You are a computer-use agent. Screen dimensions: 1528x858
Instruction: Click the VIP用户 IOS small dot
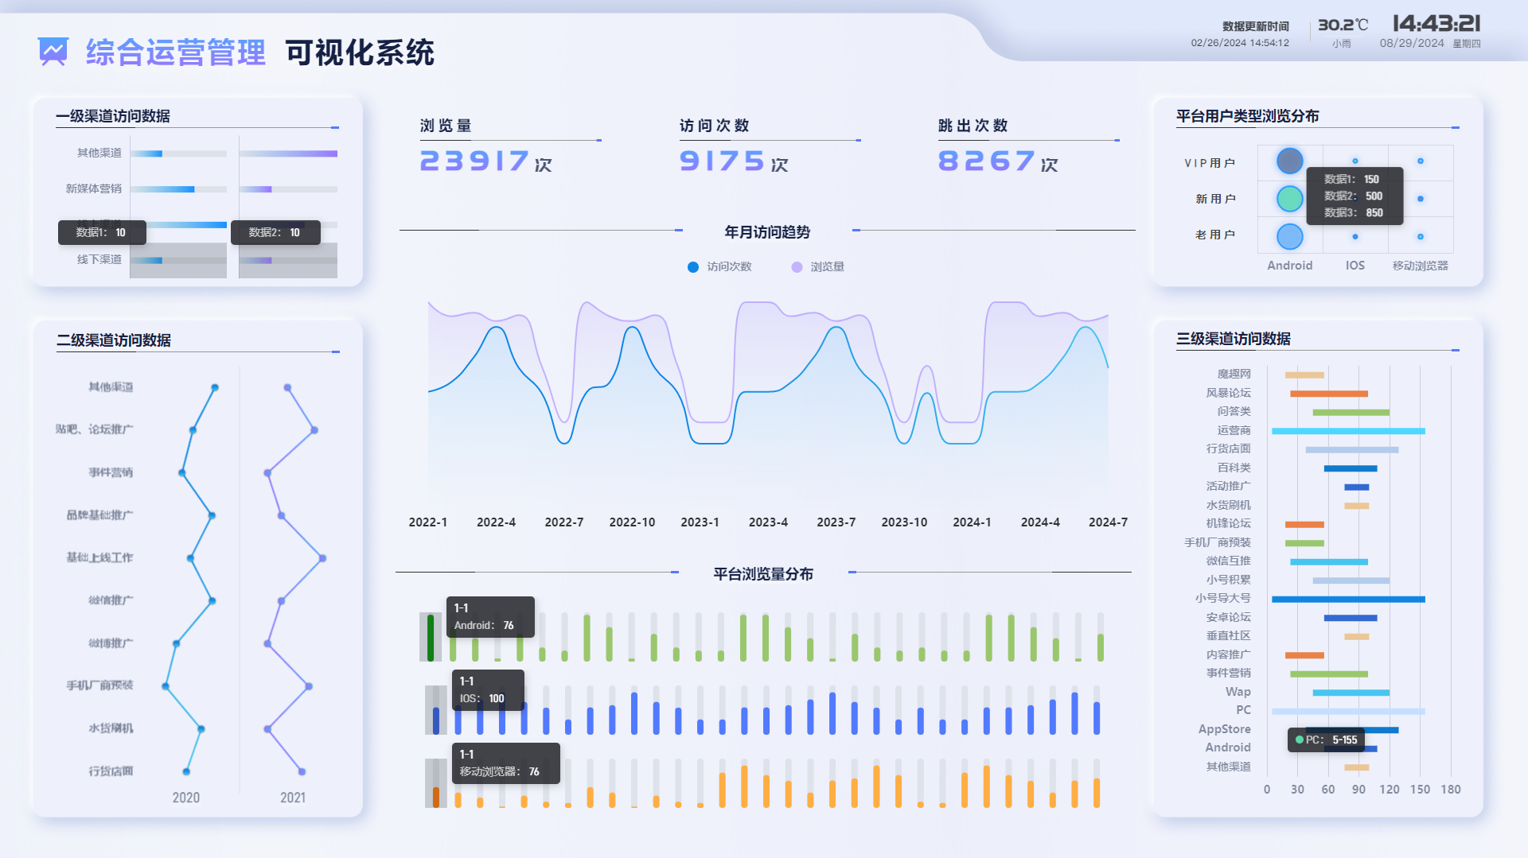[x=1355, y=161]
